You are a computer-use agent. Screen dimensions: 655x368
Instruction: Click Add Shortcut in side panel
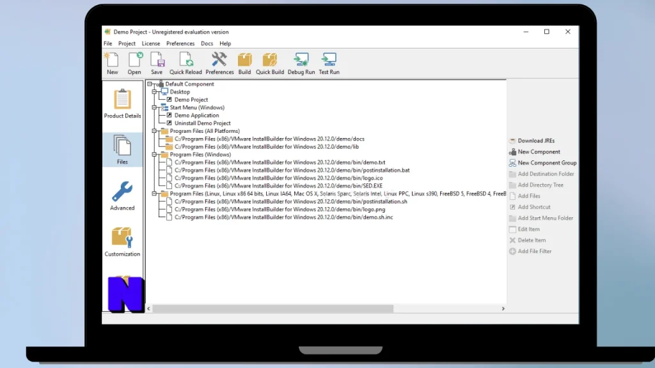click(530, 207)
